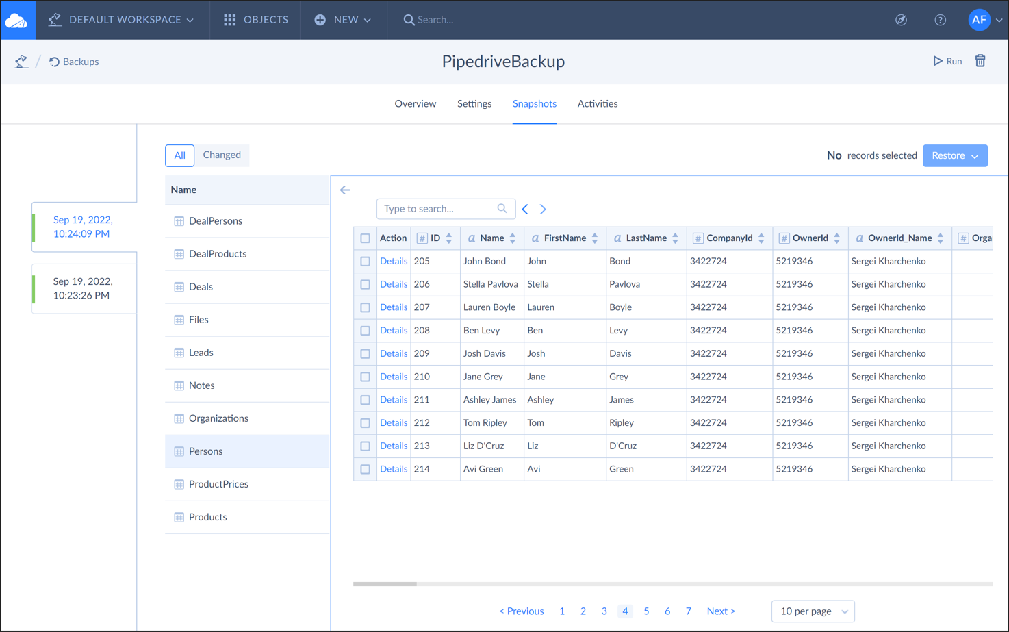Collapse the table list with the left arrow
Viewport: 1009px width, 632px height.
(x=344, y=190)
